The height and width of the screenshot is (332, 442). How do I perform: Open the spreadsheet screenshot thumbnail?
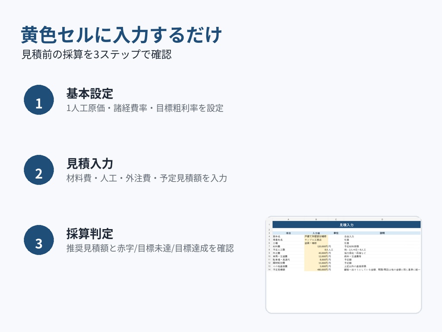point(344,265)
